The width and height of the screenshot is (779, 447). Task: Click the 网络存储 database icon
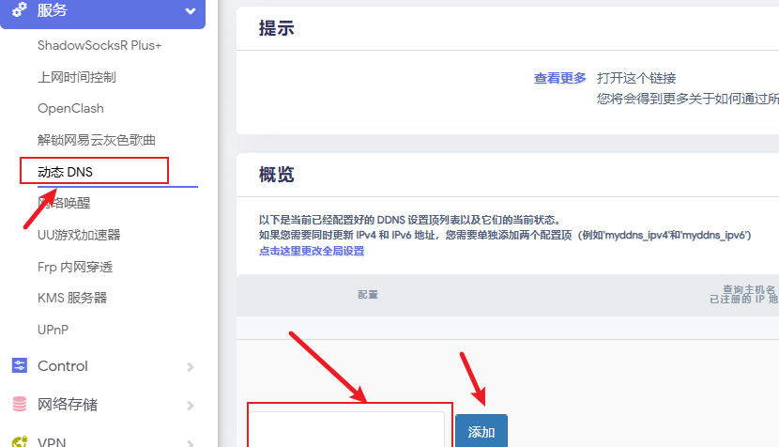coord(20,404)
